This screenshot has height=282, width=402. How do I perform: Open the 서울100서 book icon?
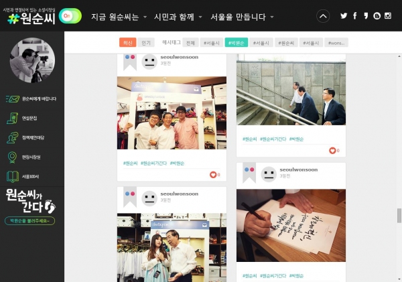[x=13, y=177]
